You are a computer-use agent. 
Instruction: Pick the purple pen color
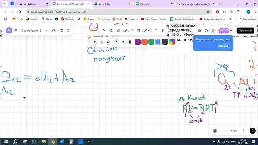[137, 42]
